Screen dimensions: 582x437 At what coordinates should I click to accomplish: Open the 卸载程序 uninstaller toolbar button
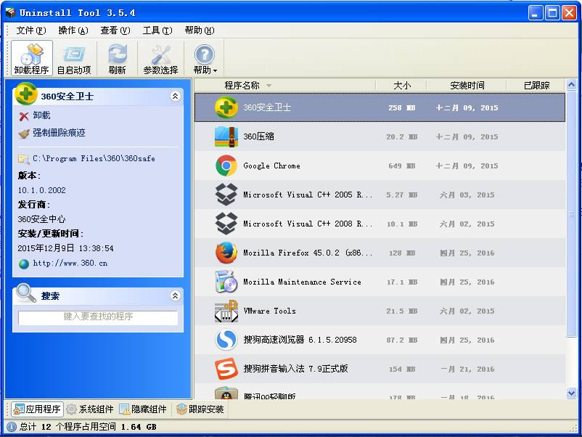(31, 58)
